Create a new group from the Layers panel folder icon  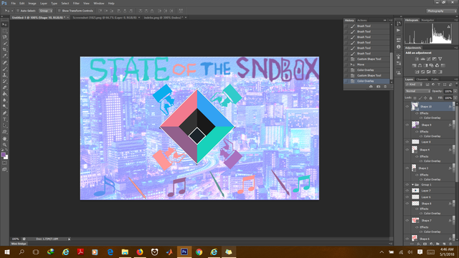tap(437, 244)
